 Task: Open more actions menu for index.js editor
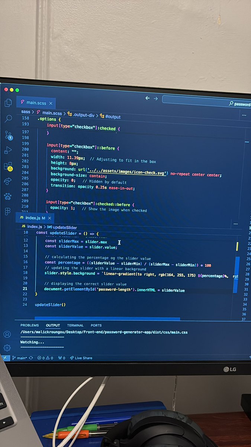(235, 224)
